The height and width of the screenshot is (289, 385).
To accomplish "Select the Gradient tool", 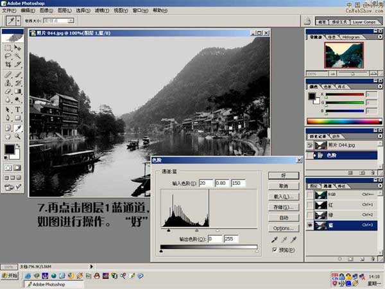I will [17, 91].
